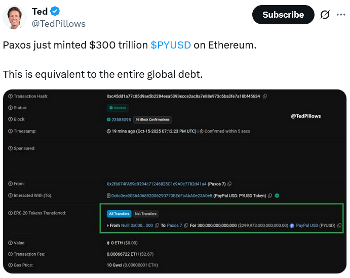Click Ted's profile avatar photo

(x=15, y=17)
